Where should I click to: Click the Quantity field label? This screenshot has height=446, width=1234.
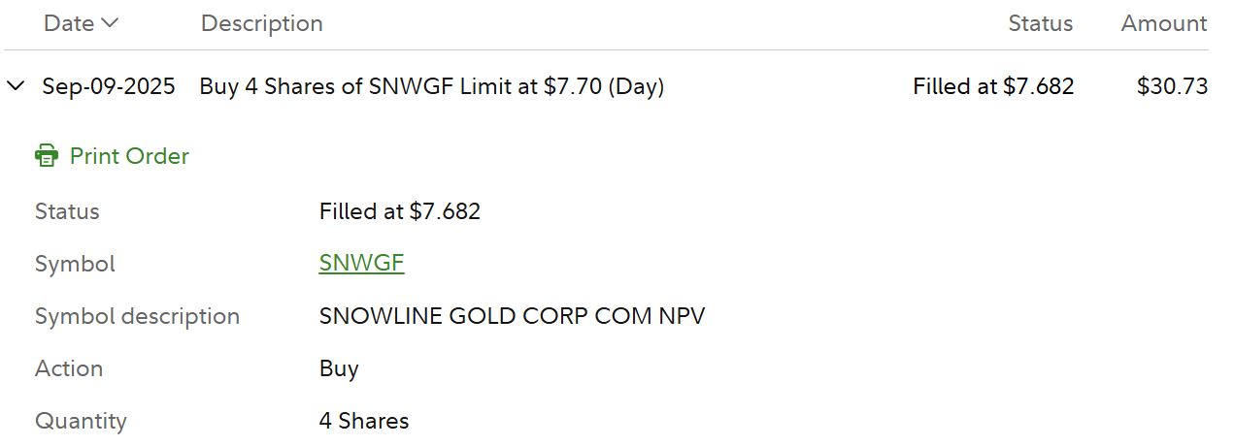coord(81,421)
